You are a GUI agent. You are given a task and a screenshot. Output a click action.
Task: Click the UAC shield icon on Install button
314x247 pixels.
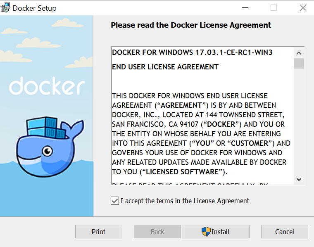coord(206,232)
